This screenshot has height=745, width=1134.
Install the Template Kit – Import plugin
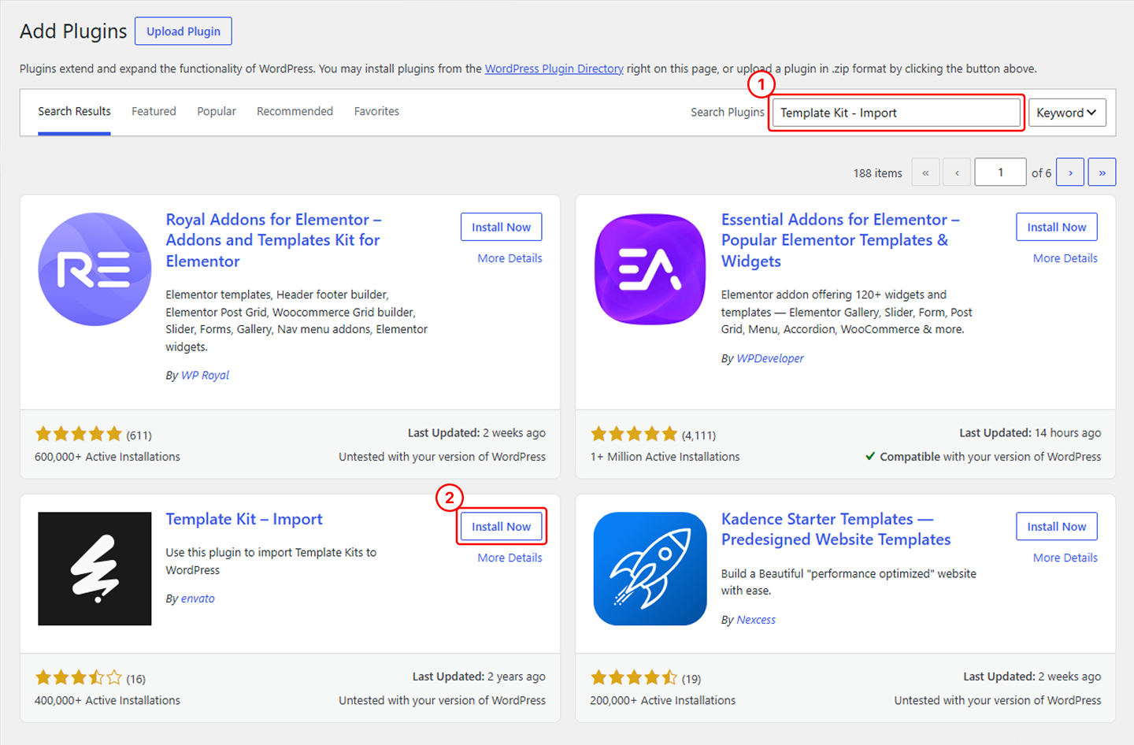[x=502, y=526]
